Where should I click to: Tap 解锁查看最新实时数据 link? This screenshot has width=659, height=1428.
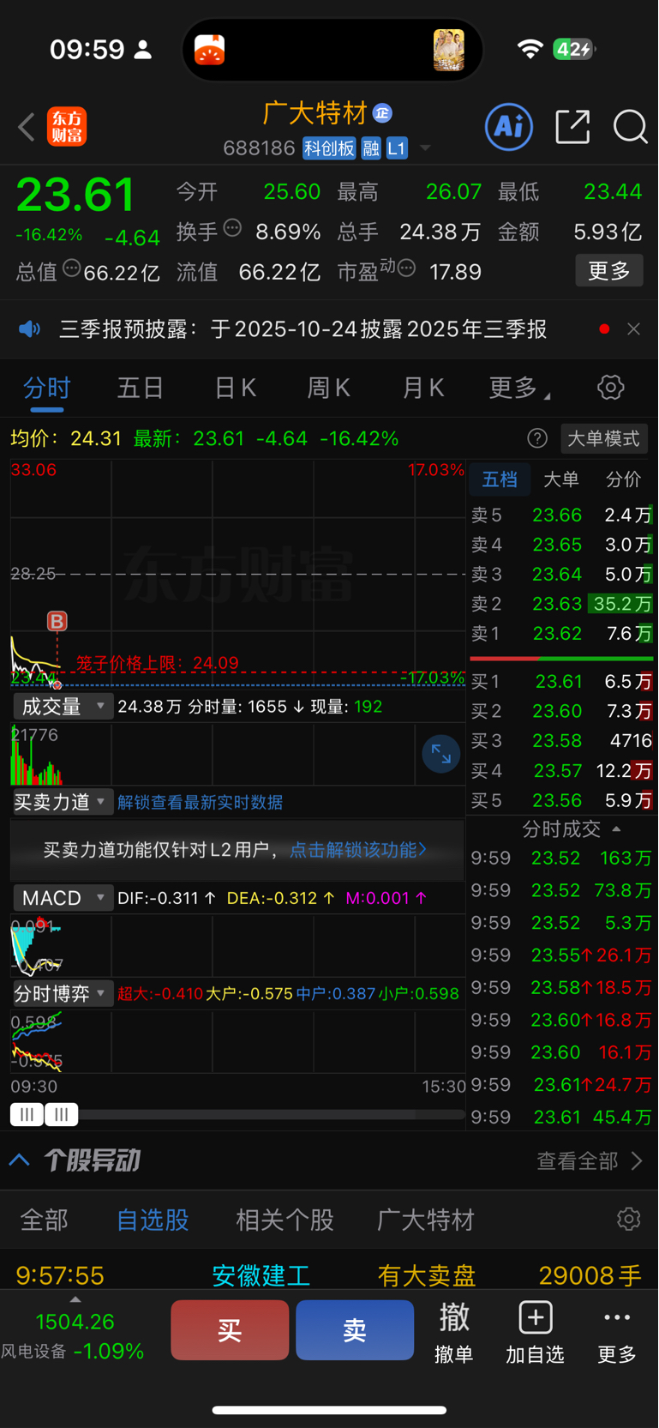[x=201, y=802]
